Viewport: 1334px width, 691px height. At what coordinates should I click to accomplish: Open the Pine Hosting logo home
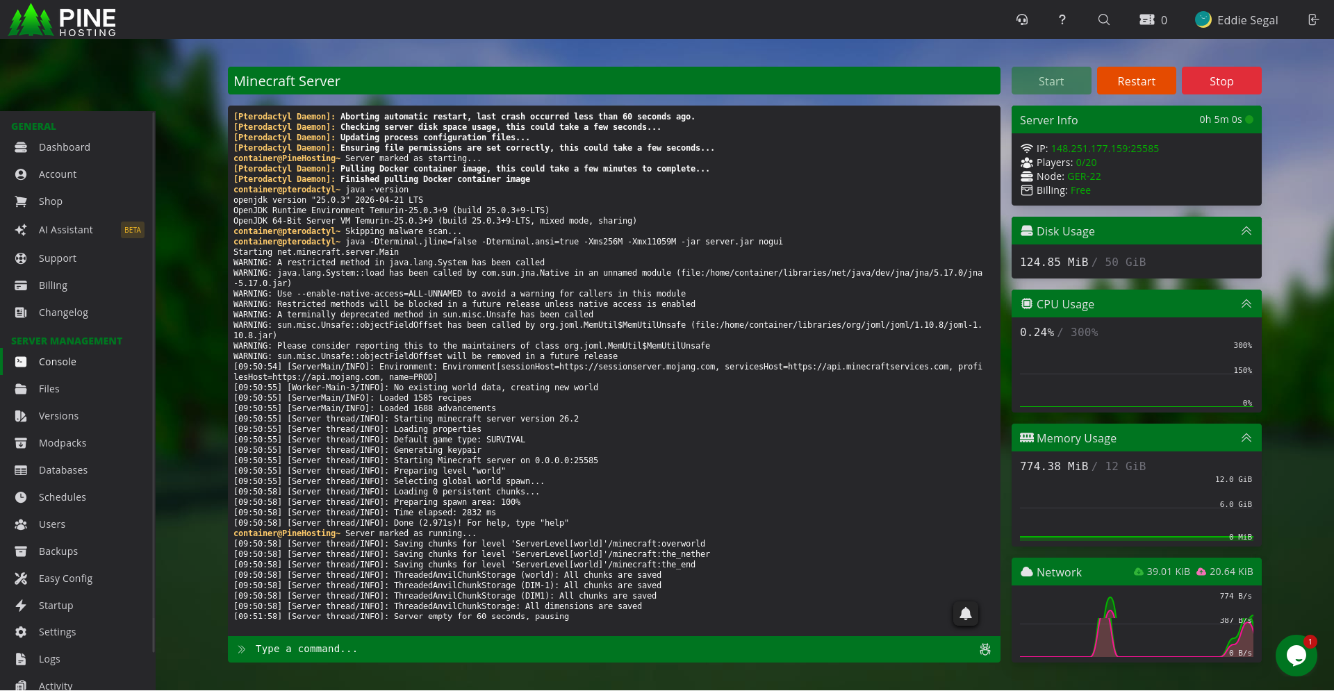(x=63, y=19)
